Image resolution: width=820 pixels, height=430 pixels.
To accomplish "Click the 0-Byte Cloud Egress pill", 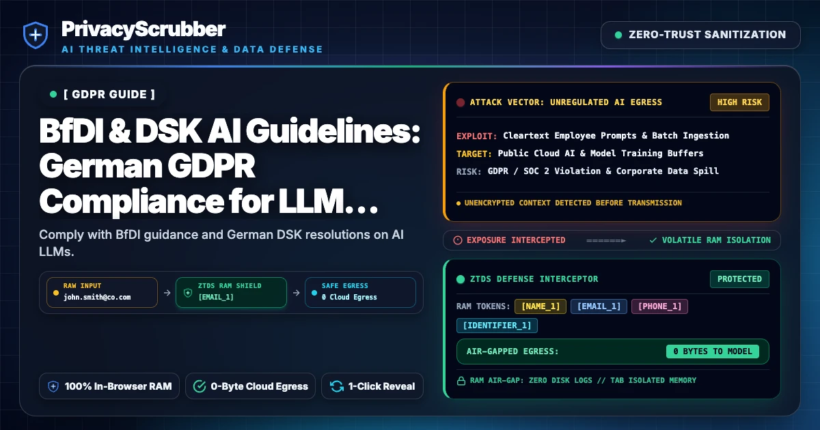I will (x=250, y=386).
